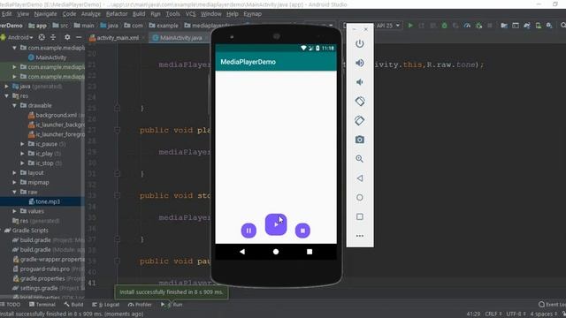Viewport: 566px width, 318px height.
Task: Click the Debug app bug icon
Action: point(444,26)
